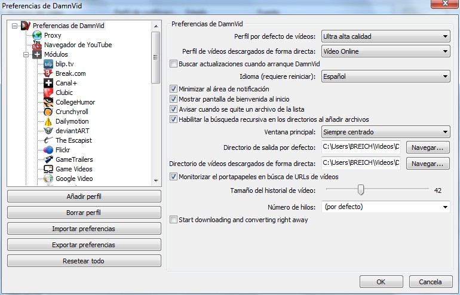Viewport: 460px width, 295px height.
Task: Click the DamnVid logo icon in tree root
Action: point(26,26)
